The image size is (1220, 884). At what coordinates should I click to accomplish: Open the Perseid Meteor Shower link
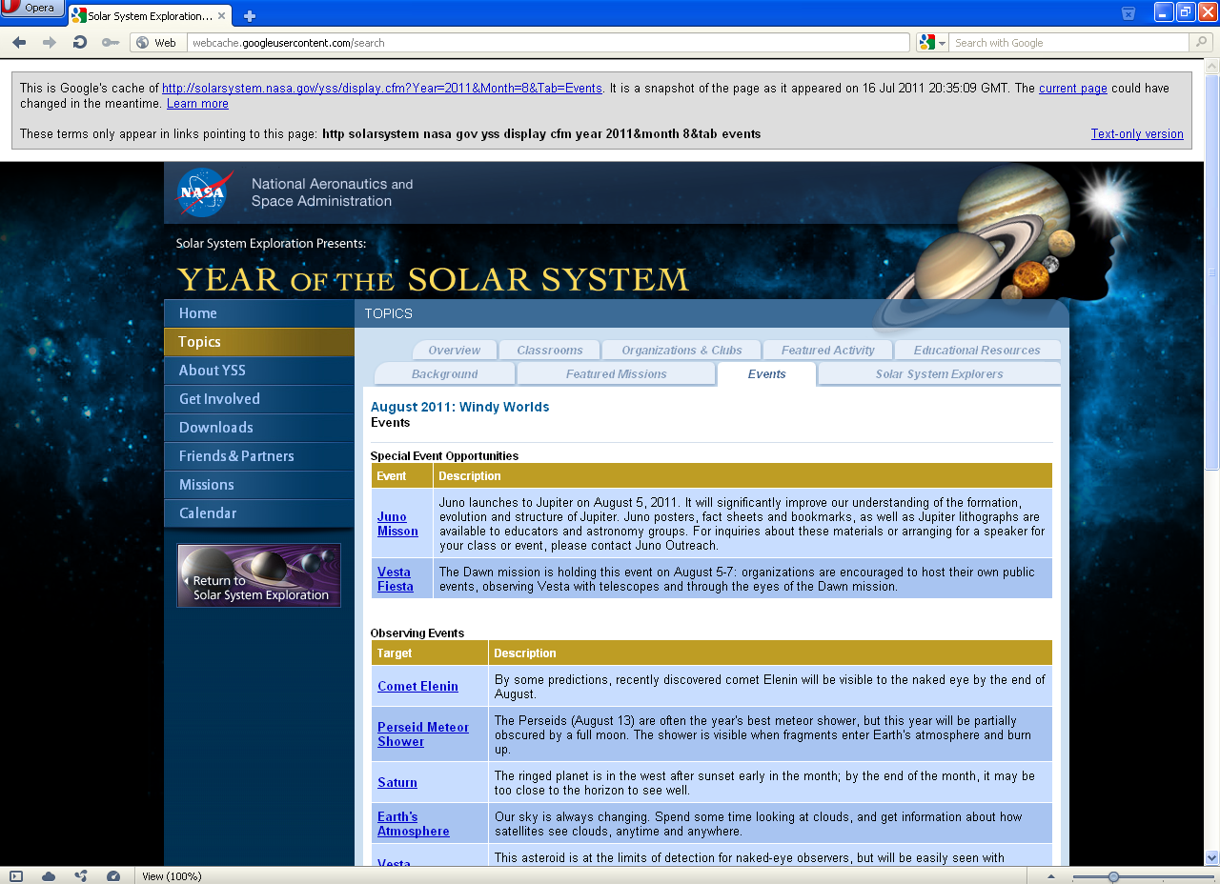pos(423,734)
